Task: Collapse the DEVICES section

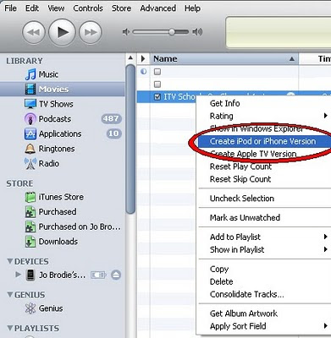Action: tap(10, 261)
